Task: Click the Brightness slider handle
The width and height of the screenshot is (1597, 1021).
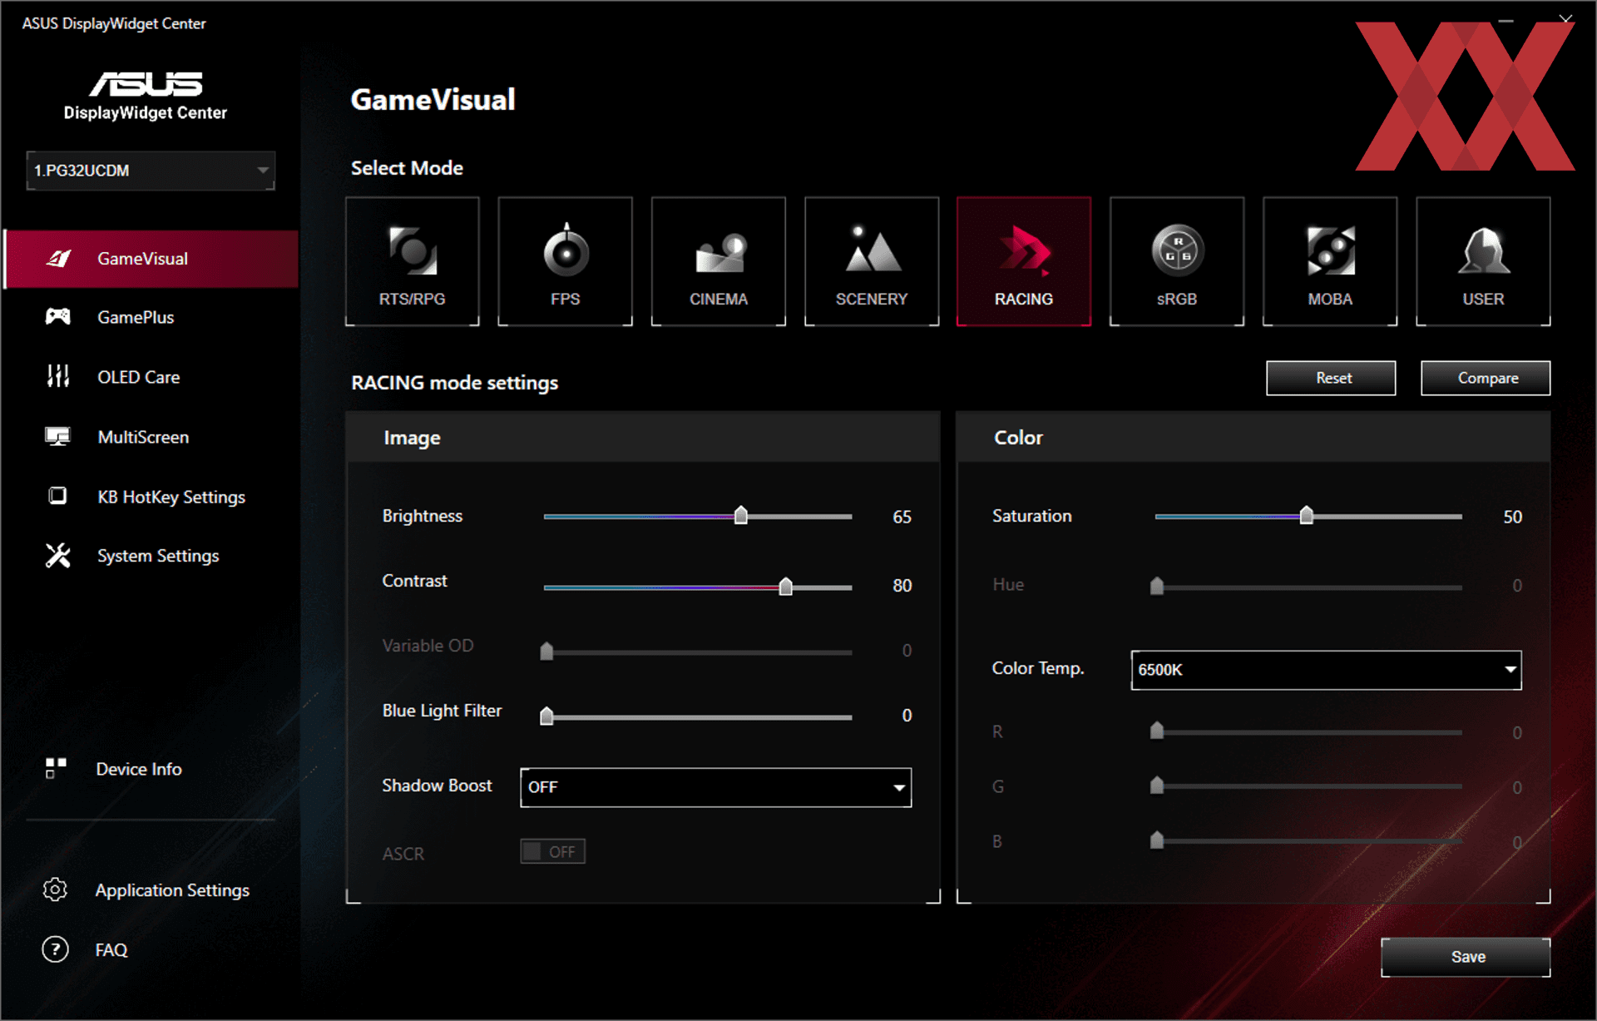Action: (741, 515)
